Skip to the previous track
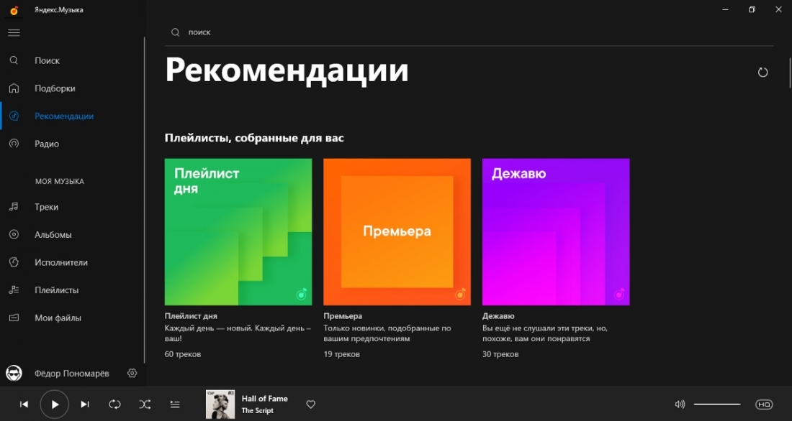 pos(24,404)
